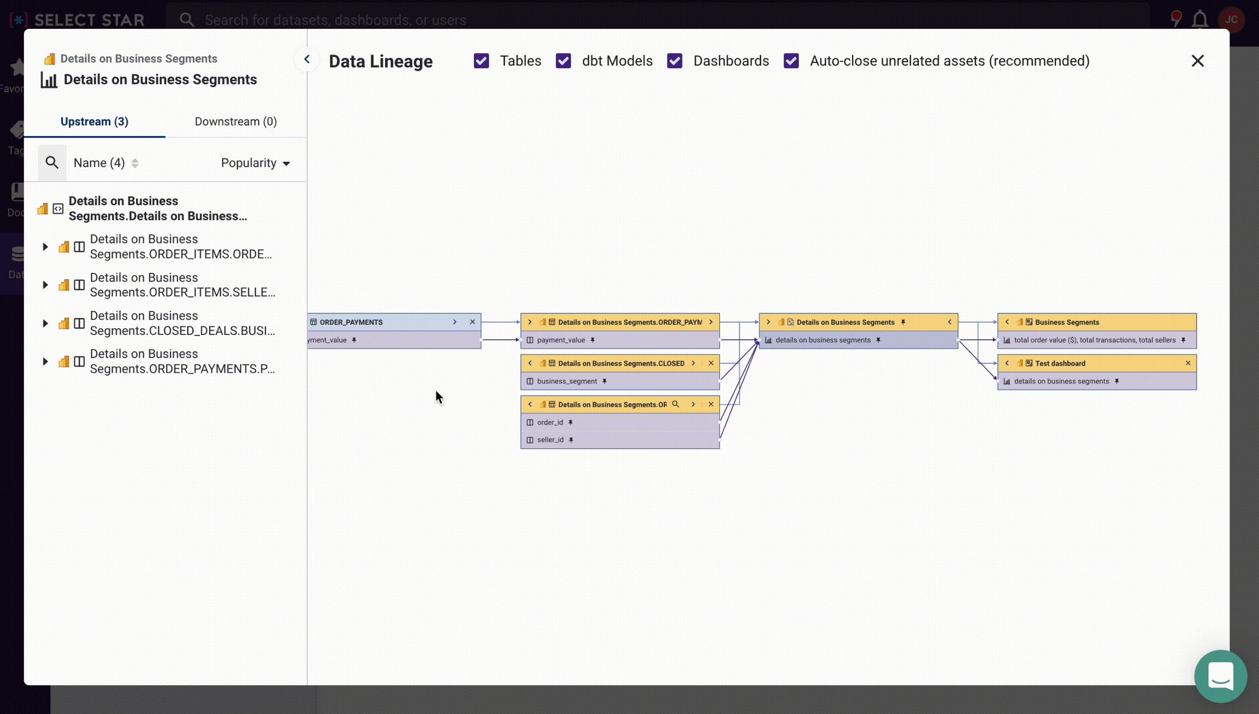Viewport: 1259px width, 714px height.
Task: Open the Intercom chat bubble
Action: (x=1220, y=676)
